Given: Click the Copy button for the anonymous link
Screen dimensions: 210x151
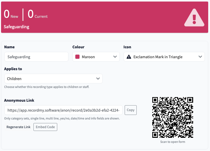Looking at the screenshot, I should (130, 110).
